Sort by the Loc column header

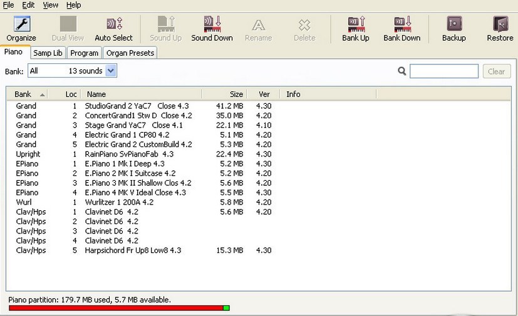65,94
